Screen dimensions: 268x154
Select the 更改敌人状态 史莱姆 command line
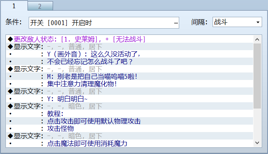[130, 39]
